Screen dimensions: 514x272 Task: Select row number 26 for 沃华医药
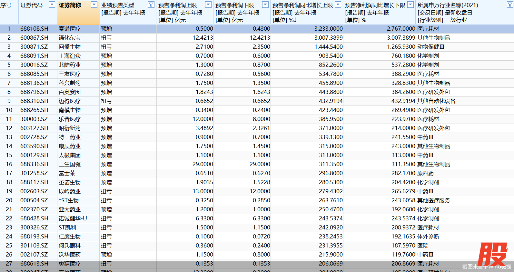tap(9, 255)
